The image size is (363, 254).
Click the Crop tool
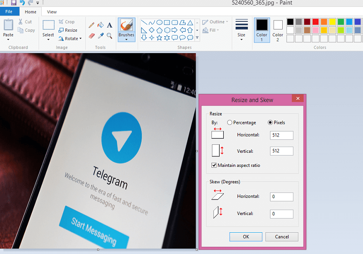pos(66,22)
